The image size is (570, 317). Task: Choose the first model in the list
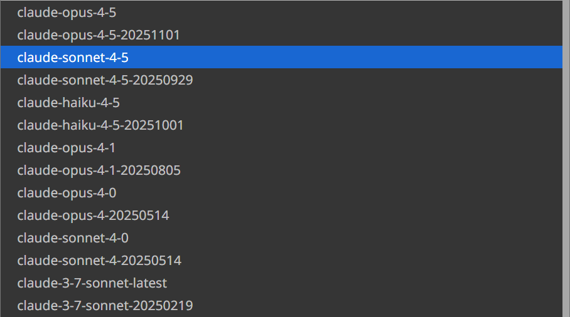tap(67, 12)
